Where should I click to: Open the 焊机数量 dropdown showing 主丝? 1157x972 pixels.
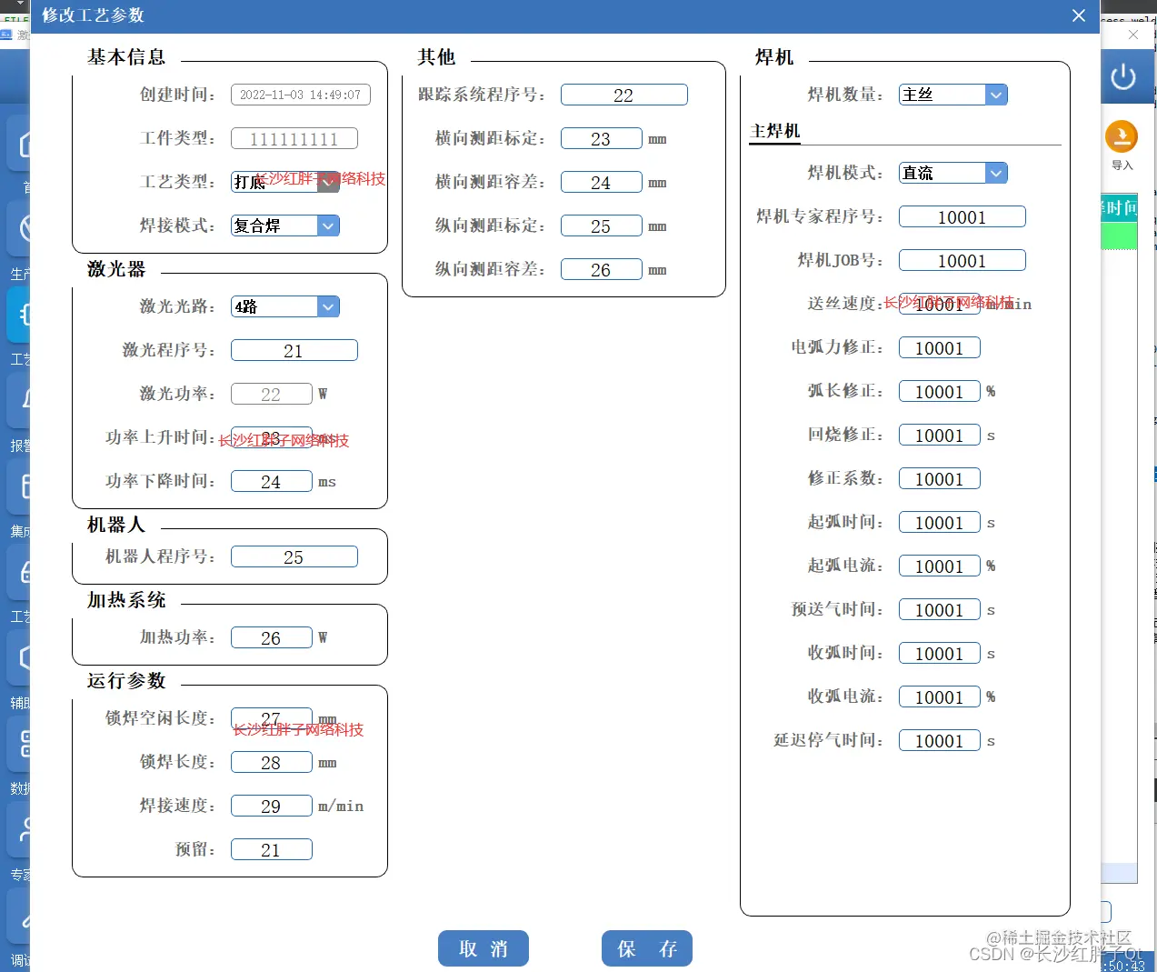pyautogui.click(x=996, y=94)
